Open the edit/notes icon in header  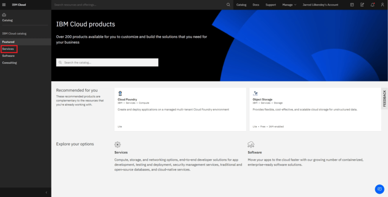[x=362, y=5]
